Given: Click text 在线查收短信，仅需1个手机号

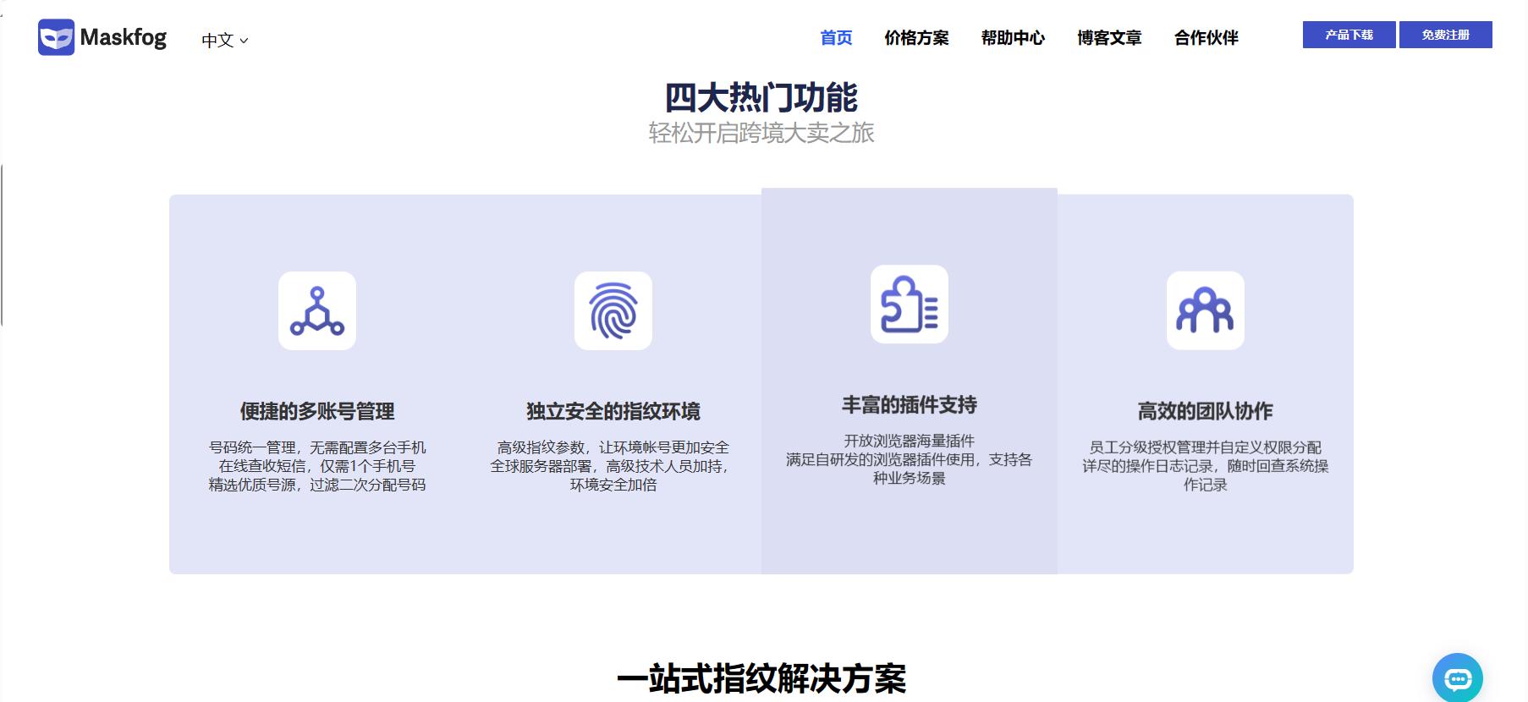Looking at the screenshot, I should (x=317, y=466).
